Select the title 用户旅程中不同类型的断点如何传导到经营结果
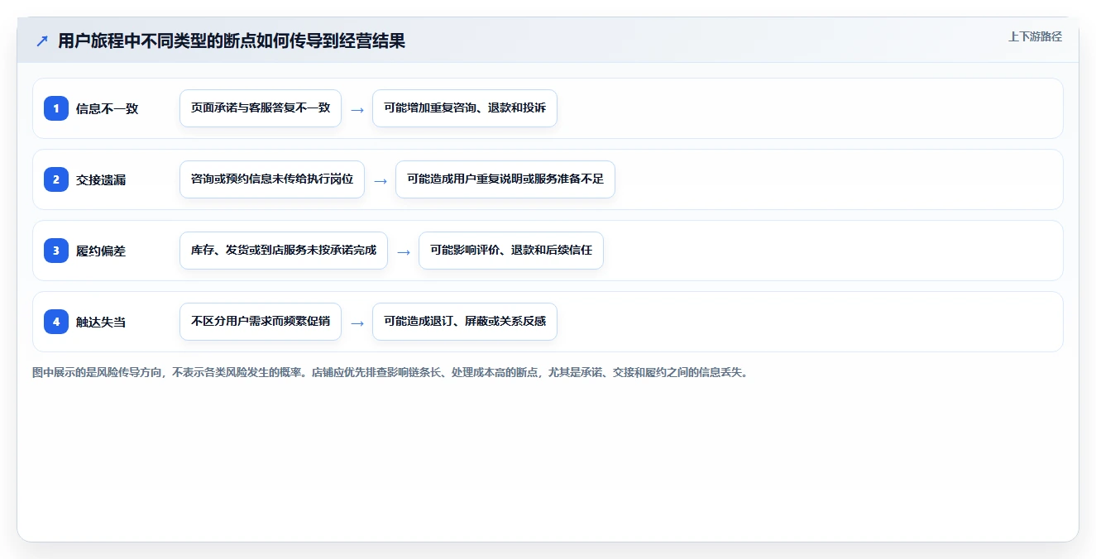Screen dimensions: 1096x559 click(232, 41)
